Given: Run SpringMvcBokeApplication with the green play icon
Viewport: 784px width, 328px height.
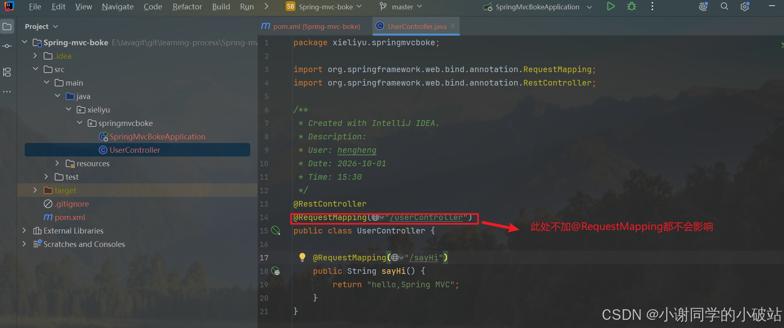Looking at the screenshot, I should click(610, 7).
